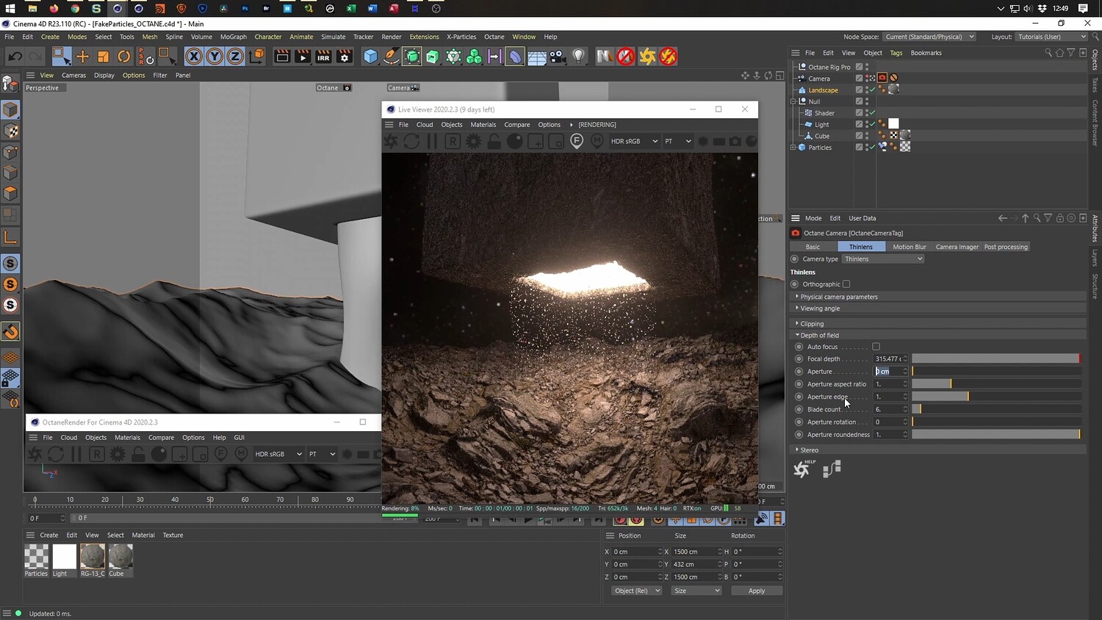
Task: Toggle the Orthographic checkbox
Action: 846,284
